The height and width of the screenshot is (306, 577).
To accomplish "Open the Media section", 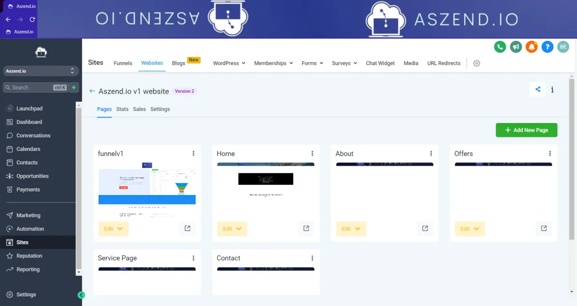I will click(x=411, y=63).
